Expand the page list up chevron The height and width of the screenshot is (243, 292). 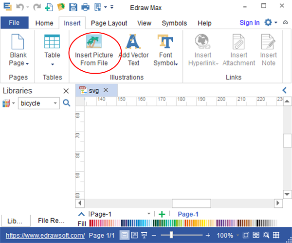click(81, 214)
